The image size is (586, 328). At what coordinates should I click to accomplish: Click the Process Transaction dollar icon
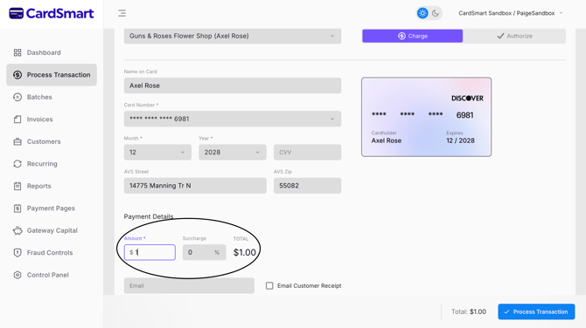[x=17, y=75]
